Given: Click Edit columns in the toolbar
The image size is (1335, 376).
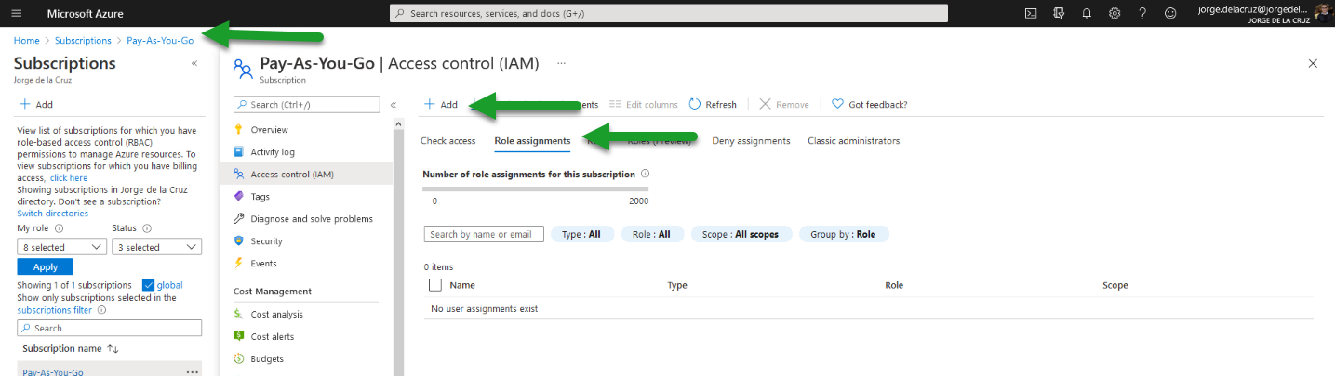Looking at the screenshot, I should point(644,104).
